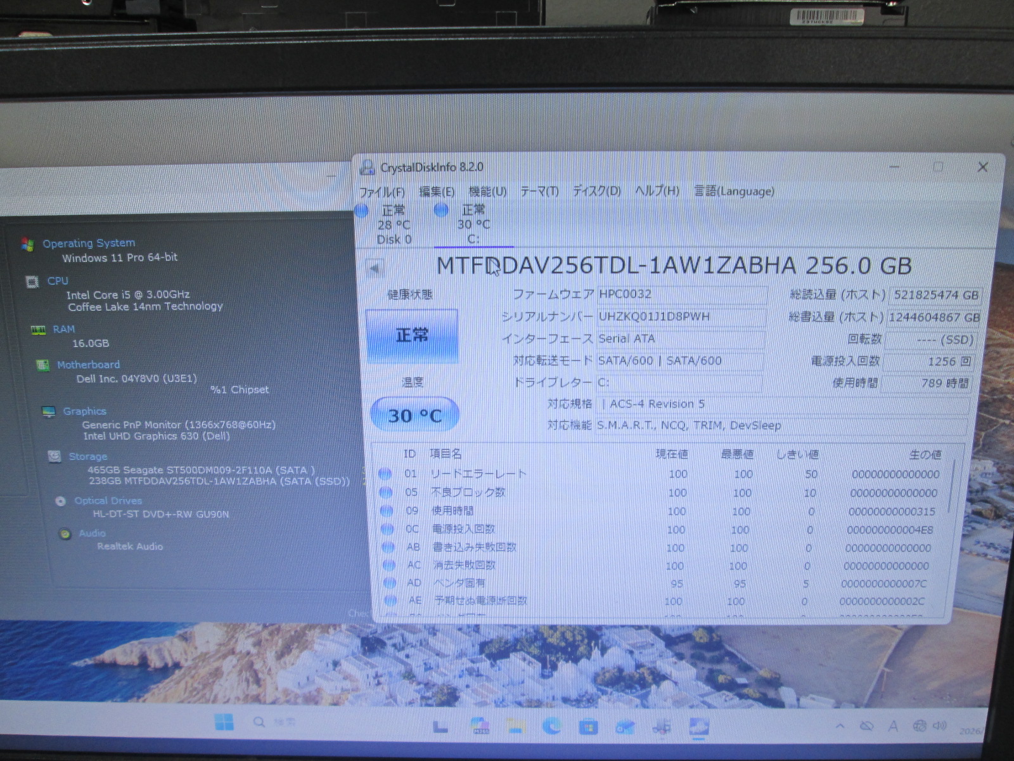The width and height of the screenshot is (1014, 761).
Task: Click the previous disk arrow button
Action: click(x=375, y=268)
